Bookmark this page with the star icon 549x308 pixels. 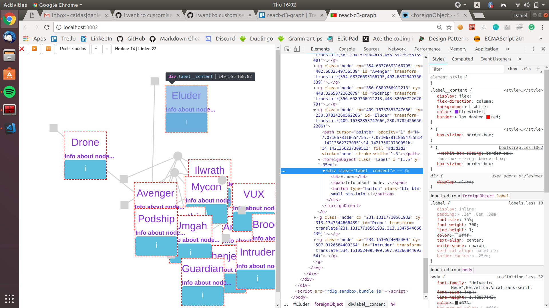449,27
